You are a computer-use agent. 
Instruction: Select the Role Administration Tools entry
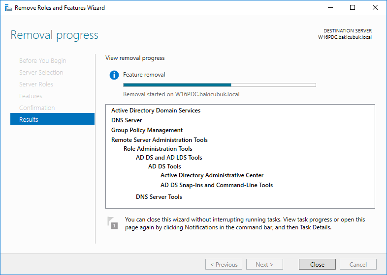pos(158,149)
